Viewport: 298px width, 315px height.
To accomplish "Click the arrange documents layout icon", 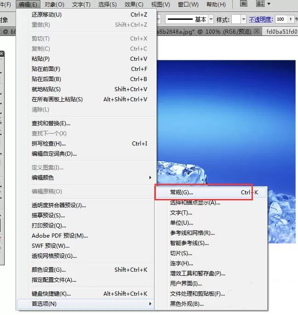I will 260,4.
